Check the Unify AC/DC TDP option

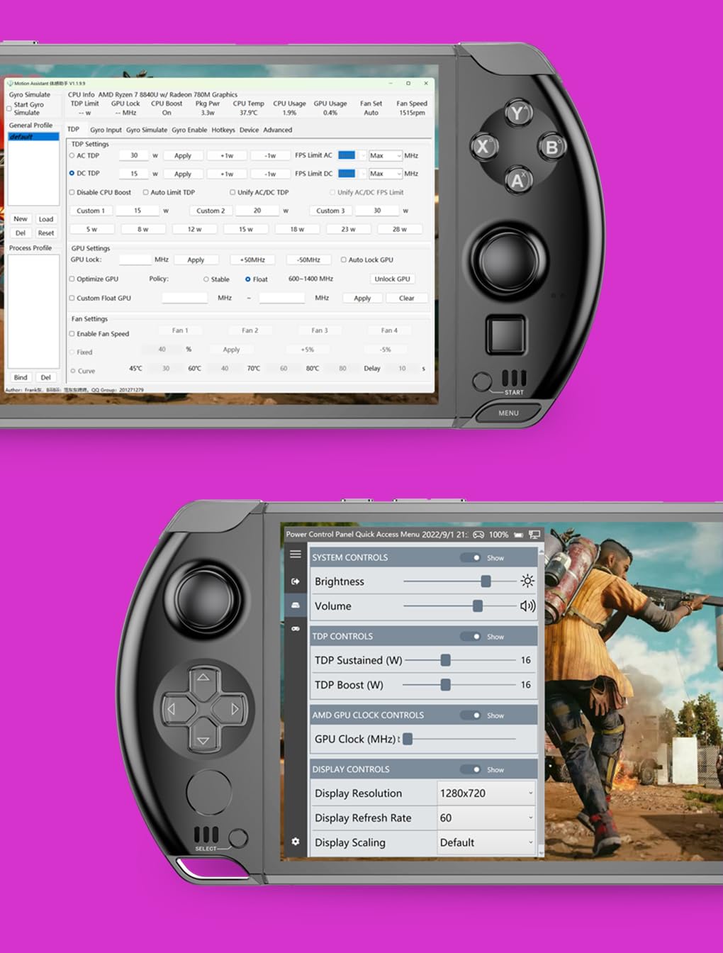pyautogui.click(x=232, y=192)
